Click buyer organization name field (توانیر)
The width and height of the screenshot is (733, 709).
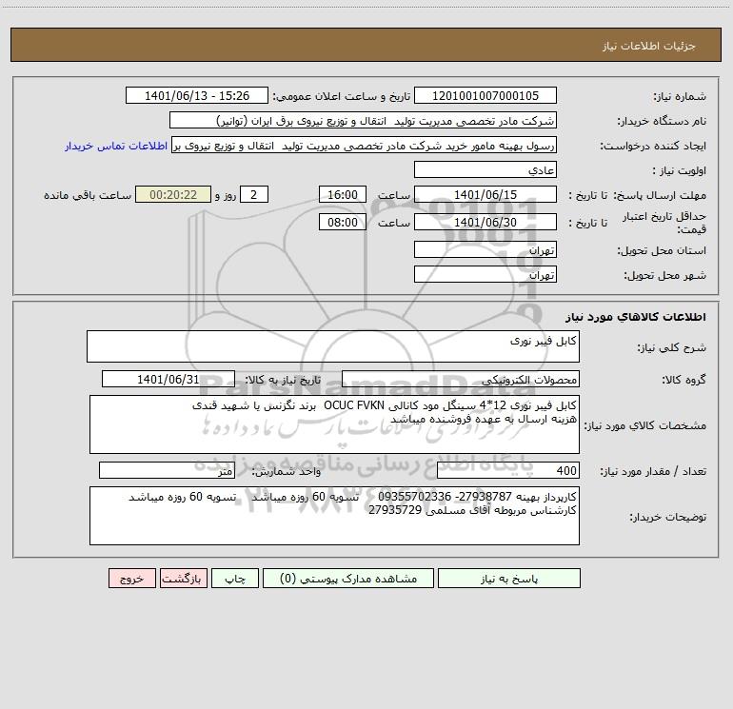point(363,120)
